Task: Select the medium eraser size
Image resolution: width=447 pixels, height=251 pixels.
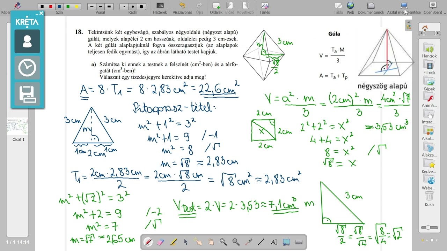Action: click(x=133, y=7)
